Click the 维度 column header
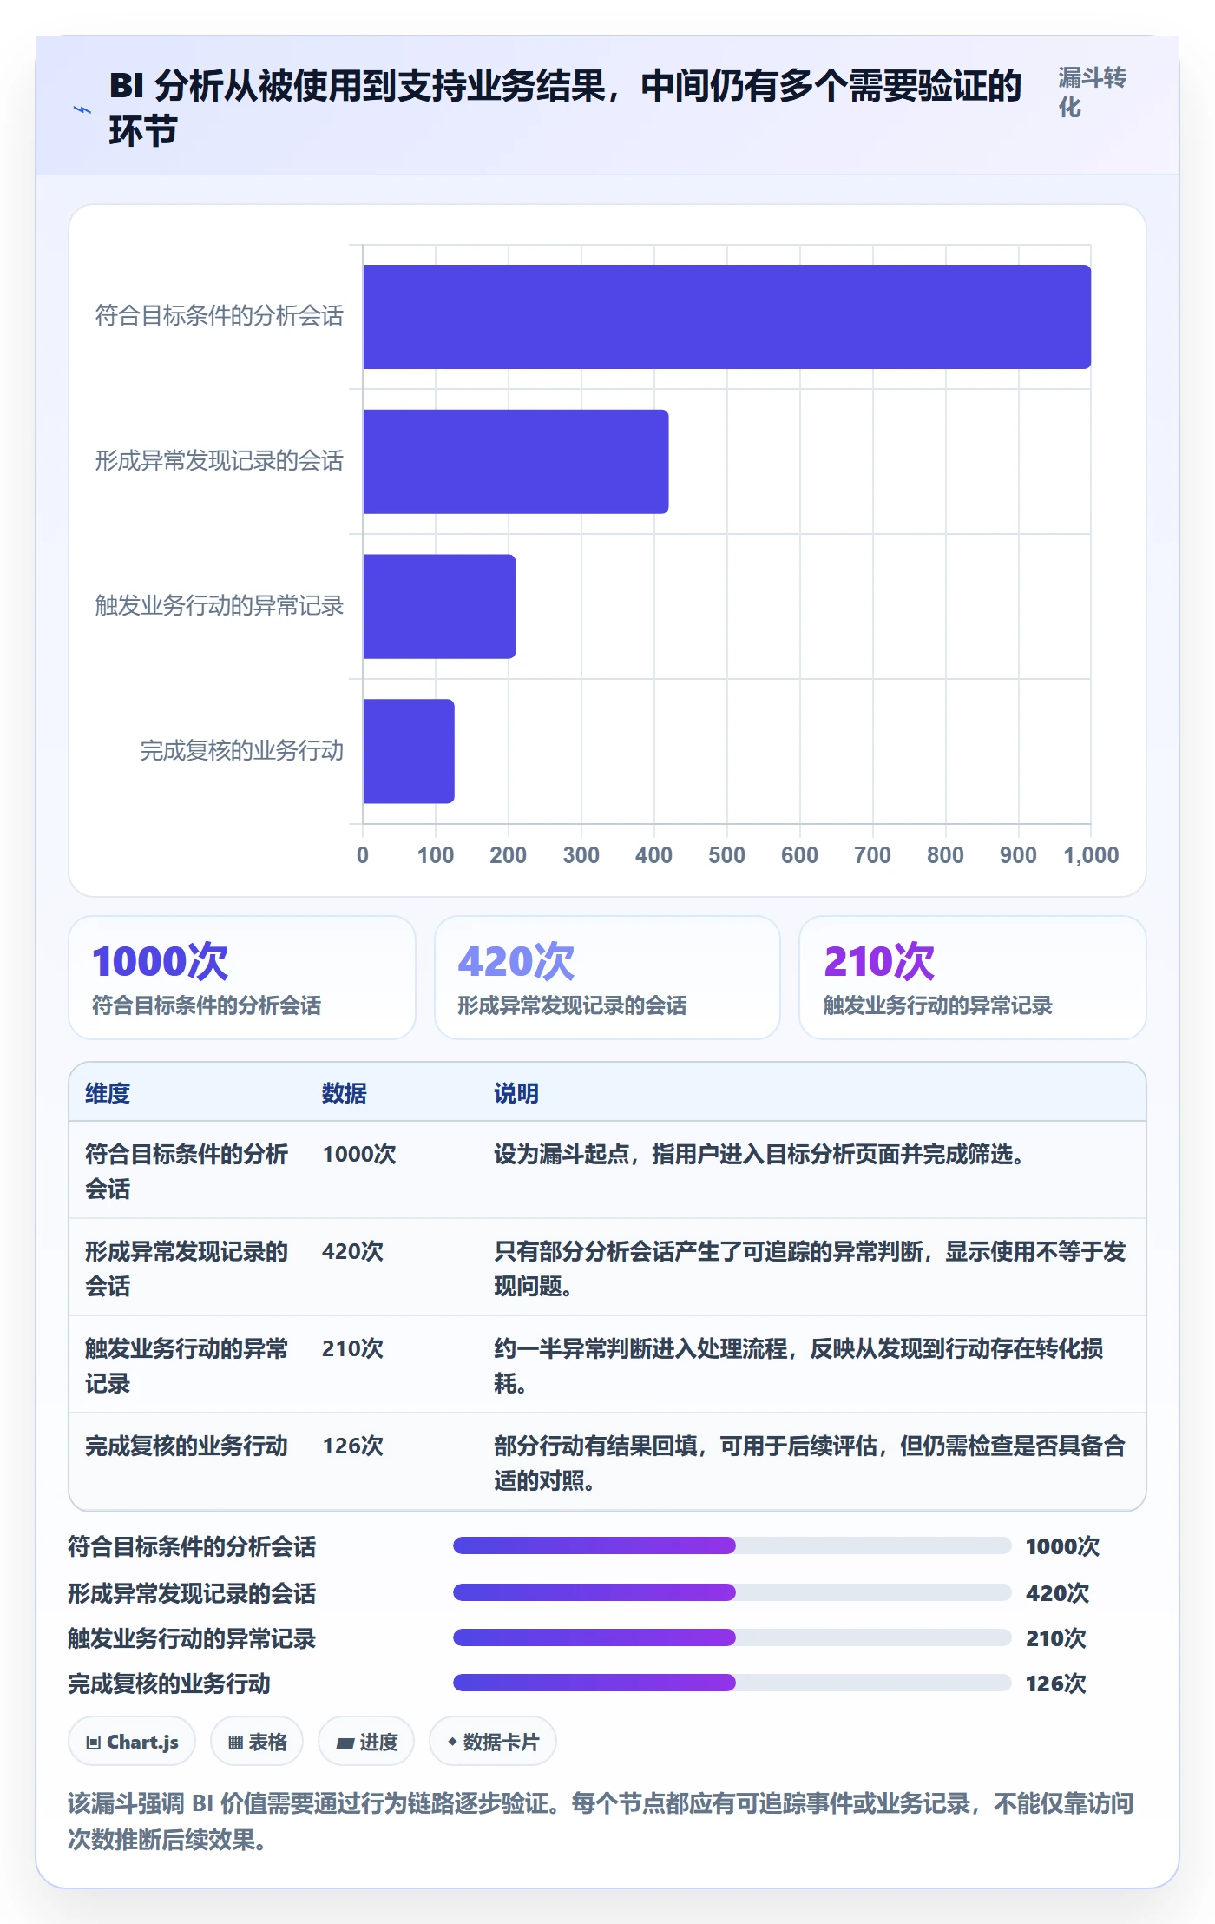Viewport: 1215px width, 1924px height. pos(108,1093)
